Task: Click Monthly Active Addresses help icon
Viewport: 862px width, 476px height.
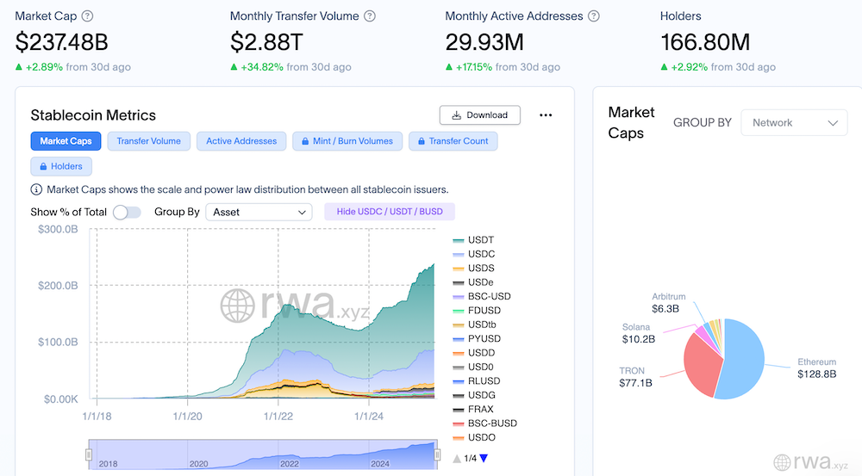Action: 593,16
